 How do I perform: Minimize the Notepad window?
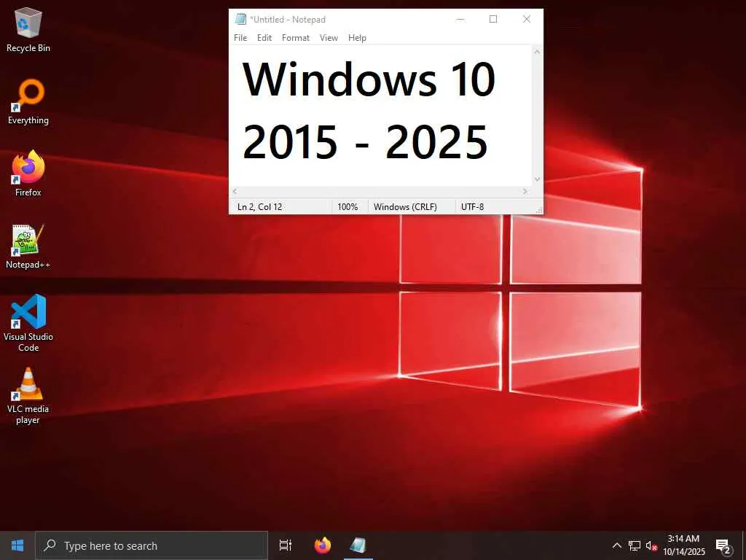pyautogui.click(x=460, y=19)
